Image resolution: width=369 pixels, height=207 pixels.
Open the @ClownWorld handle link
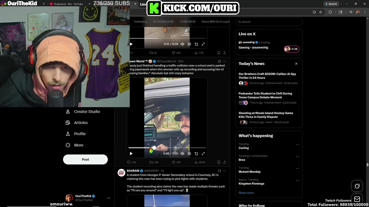(167, 61)
